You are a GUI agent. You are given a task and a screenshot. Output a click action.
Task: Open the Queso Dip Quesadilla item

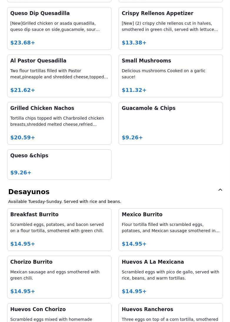tap(59, 28)
